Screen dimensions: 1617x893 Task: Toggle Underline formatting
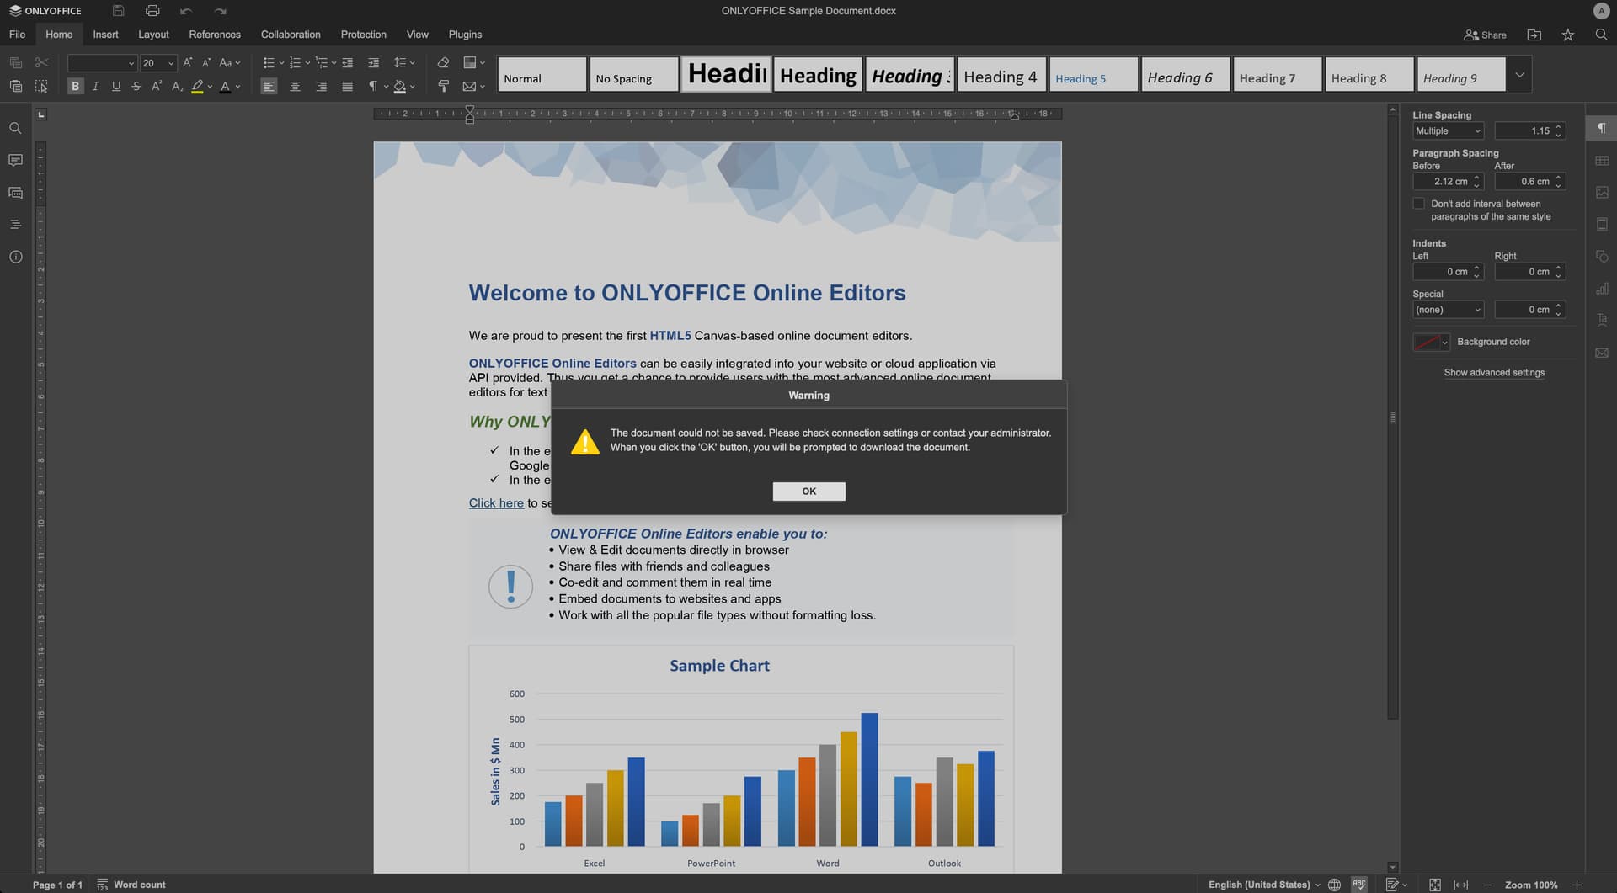pos(116,86)
